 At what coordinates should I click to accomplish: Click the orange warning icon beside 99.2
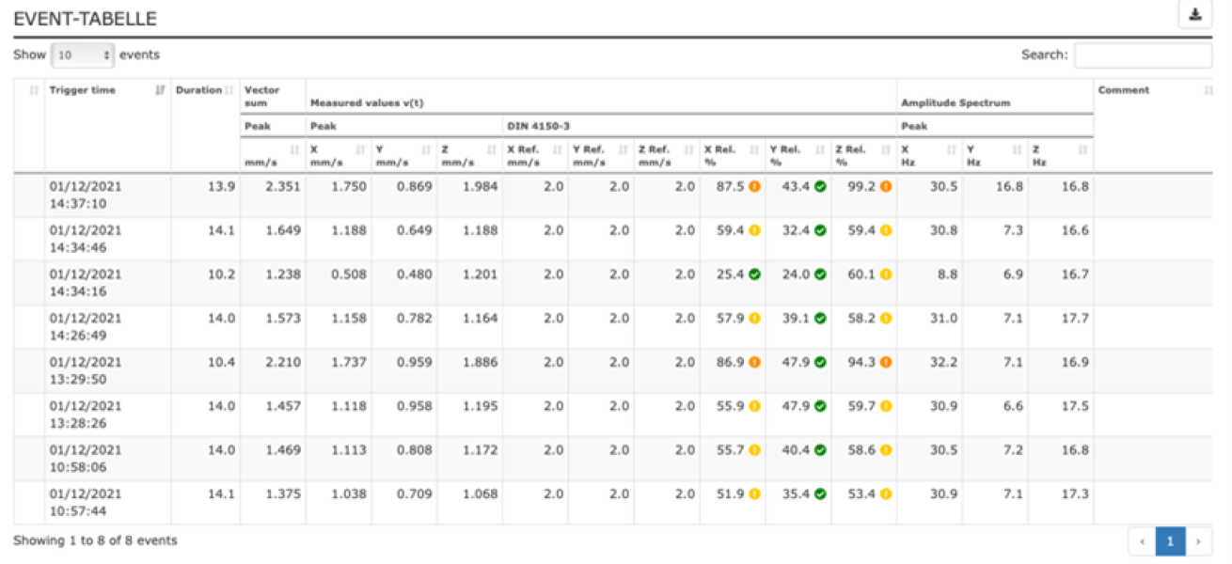pyautogui.click(x=888, y=188)
